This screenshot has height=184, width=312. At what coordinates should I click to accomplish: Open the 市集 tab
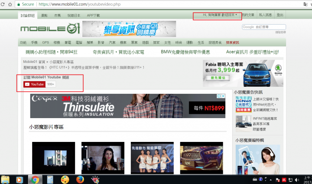tap(58, 15)
